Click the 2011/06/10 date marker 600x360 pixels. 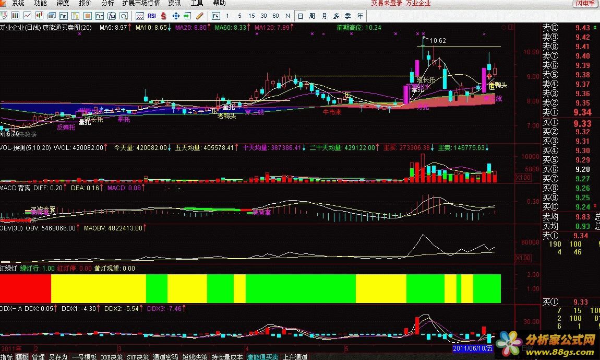473,349
